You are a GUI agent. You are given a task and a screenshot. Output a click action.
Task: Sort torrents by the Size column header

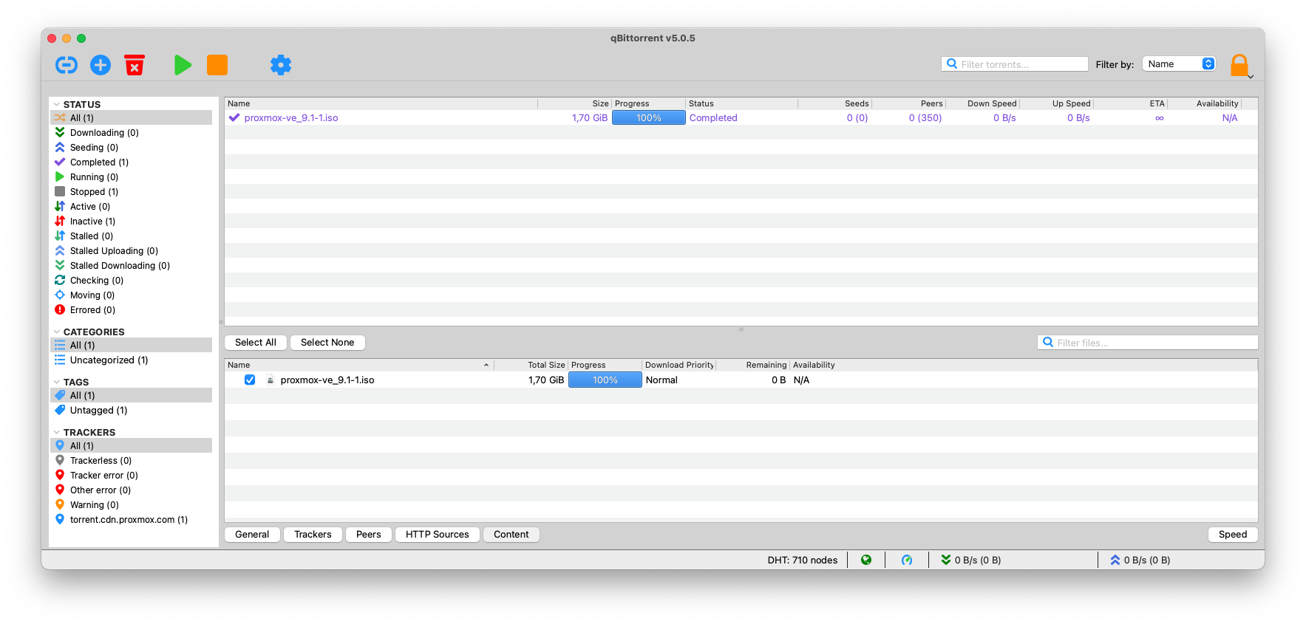click(575, 103)
